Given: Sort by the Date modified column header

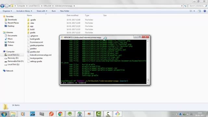Looking at the screenshot, I should 72,15.
